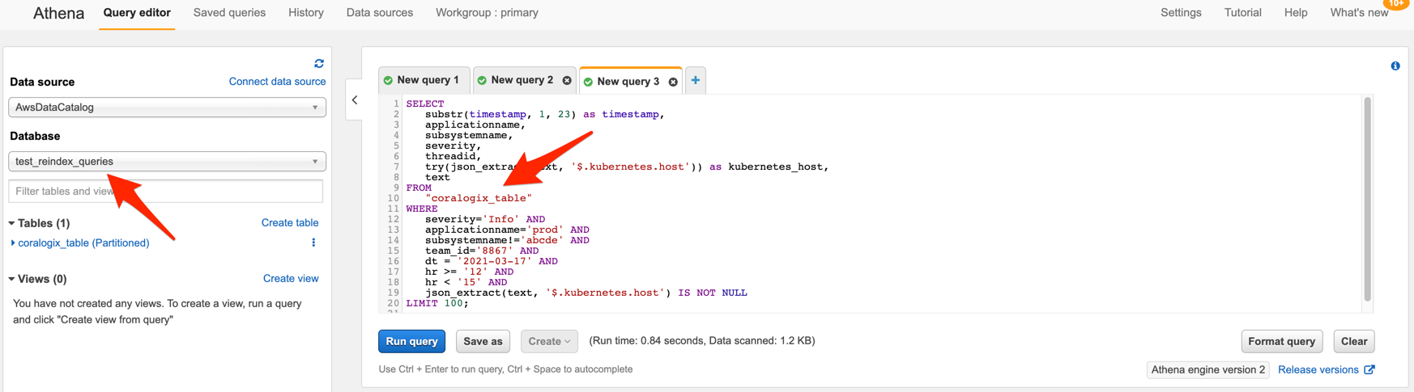Expand the coralogix_table tree item

[13, 242]
